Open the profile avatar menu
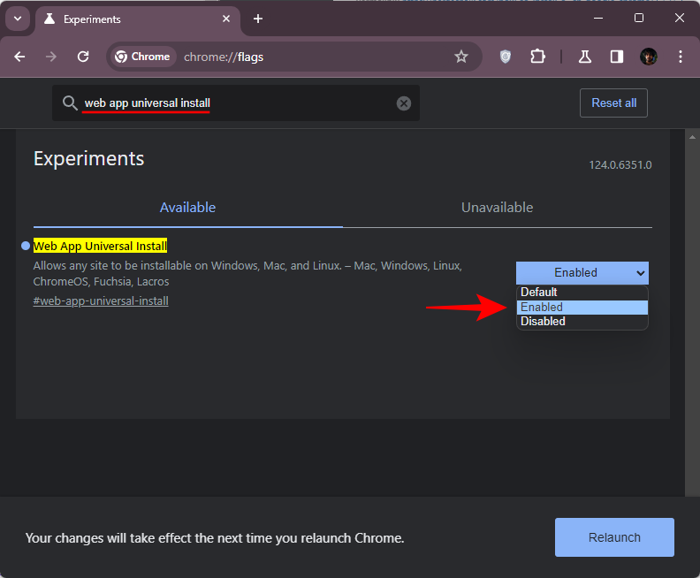The image size is (700, 578). pos(648,57)
